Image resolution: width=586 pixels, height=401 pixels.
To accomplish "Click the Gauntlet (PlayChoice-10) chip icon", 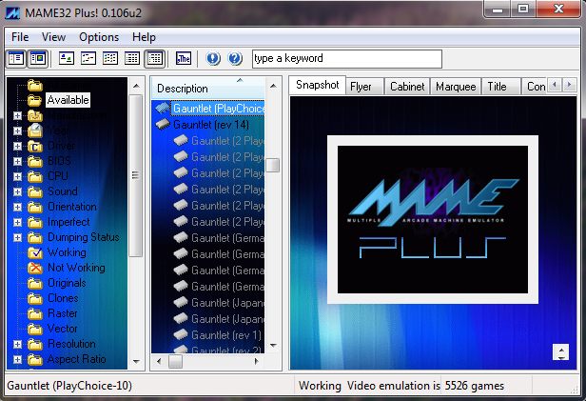I will [162, 109].
